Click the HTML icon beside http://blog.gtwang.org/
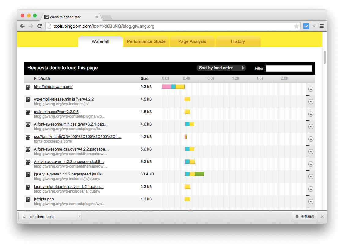 [x=28, y=87]
